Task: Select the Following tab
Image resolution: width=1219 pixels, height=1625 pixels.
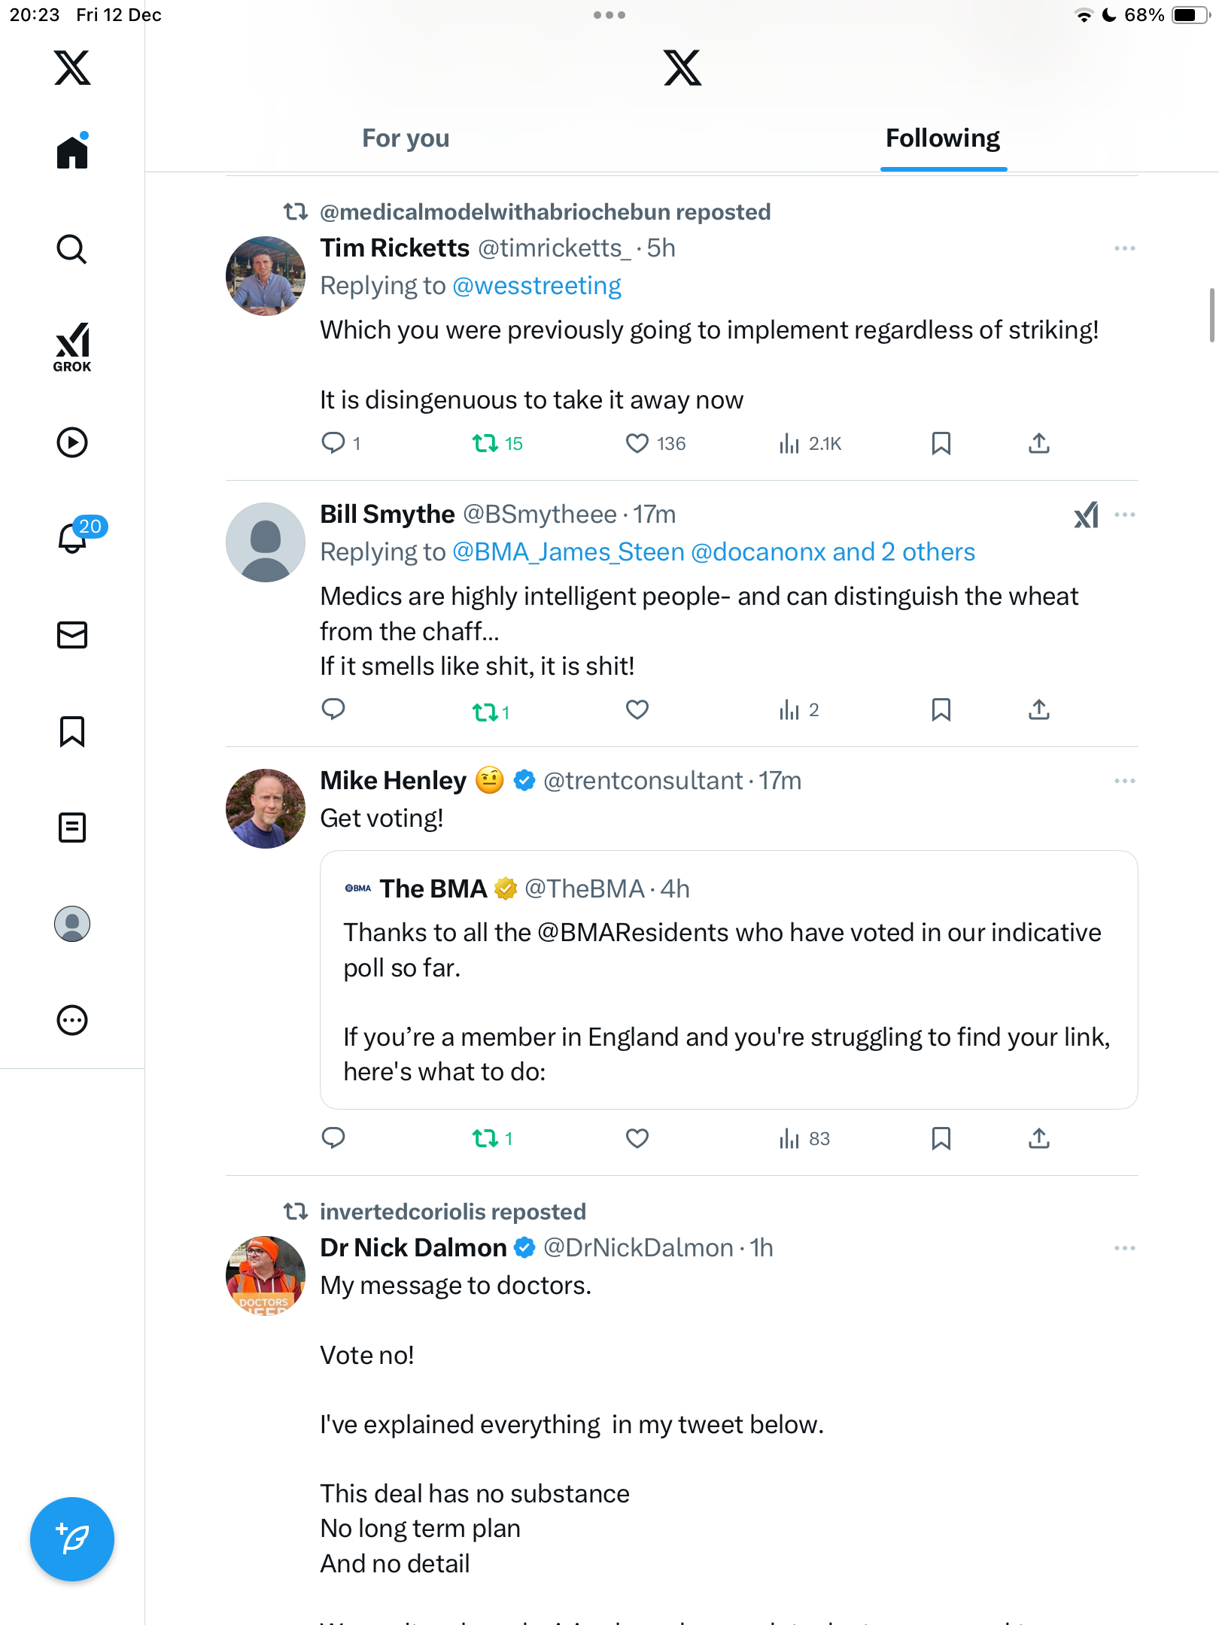Action: (942, 138)
